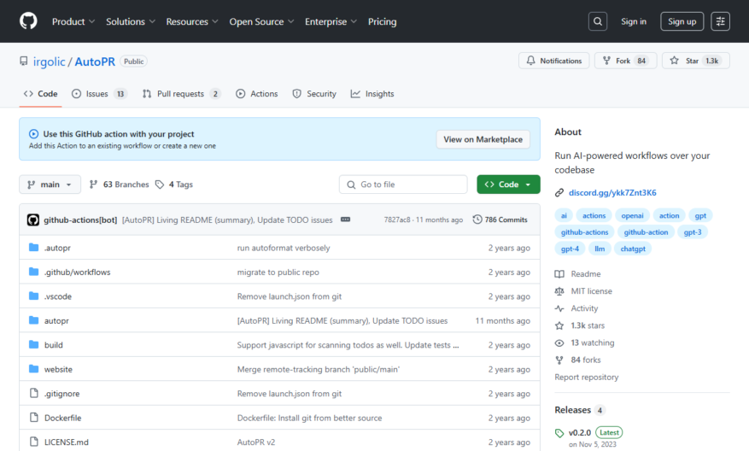
Task: Switch to the Insights tab
Action: 372,94
